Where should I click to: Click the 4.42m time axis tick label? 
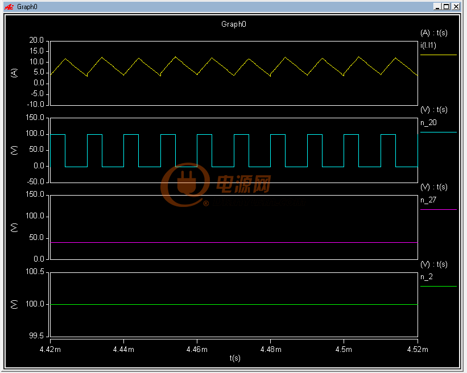[50, 349]
